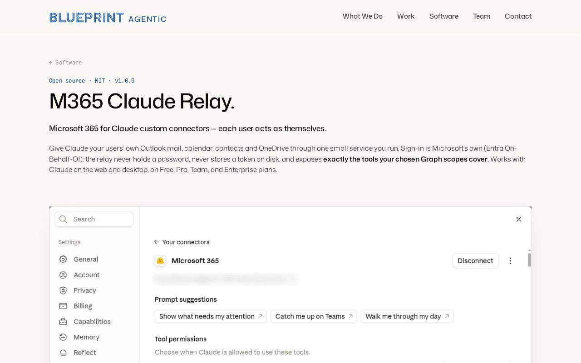This screenshot has width=581, height=363.
Task: Click the Show what needs my attention suggestion
Action: 211,316
